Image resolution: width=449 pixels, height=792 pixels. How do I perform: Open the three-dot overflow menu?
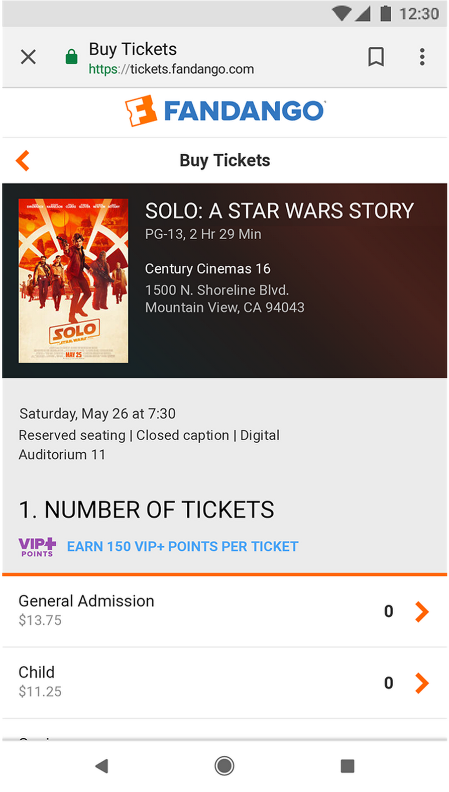point(422,57)
